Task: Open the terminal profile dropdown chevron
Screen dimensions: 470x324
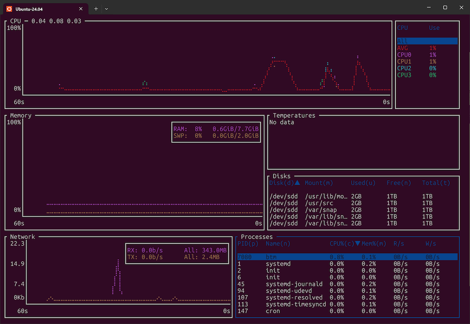Action: [106, 8]
